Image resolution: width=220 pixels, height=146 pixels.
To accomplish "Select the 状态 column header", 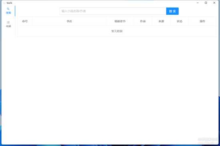I will 180,21.
